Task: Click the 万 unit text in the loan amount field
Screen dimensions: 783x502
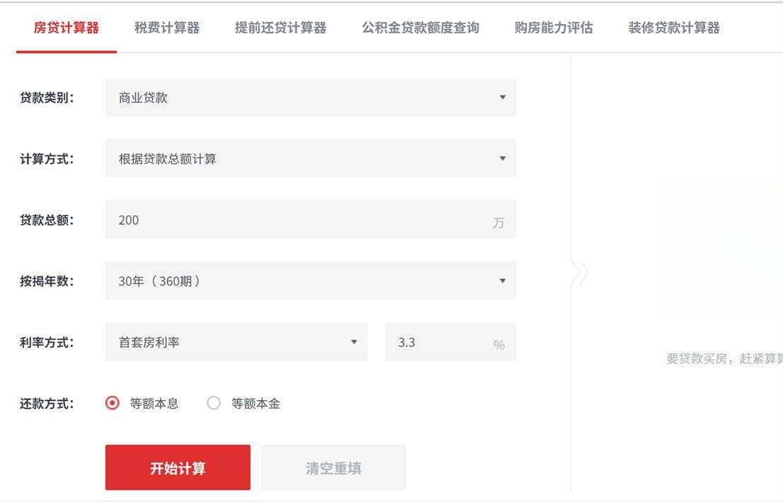Action: tap(499, 223)
